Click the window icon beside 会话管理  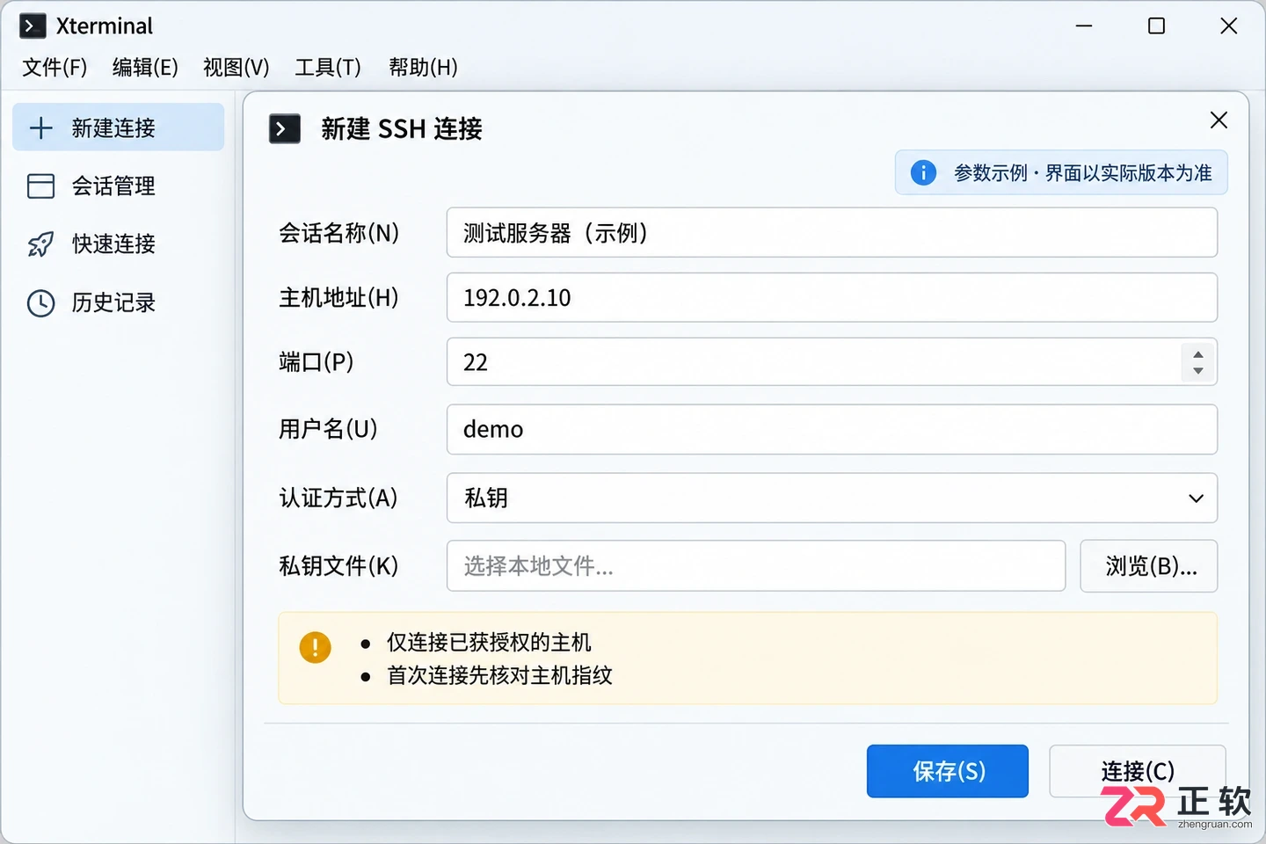tap(41, 186)
